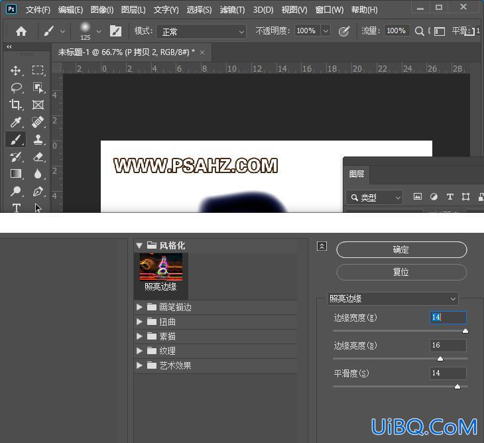Filter layers by pixel layer icon
Viewport: 484px width, 443px height.
[x=417, y=197]
